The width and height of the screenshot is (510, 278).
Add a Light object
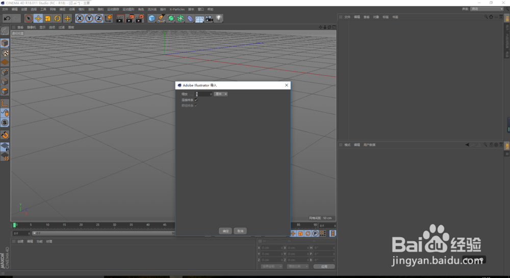219,18
